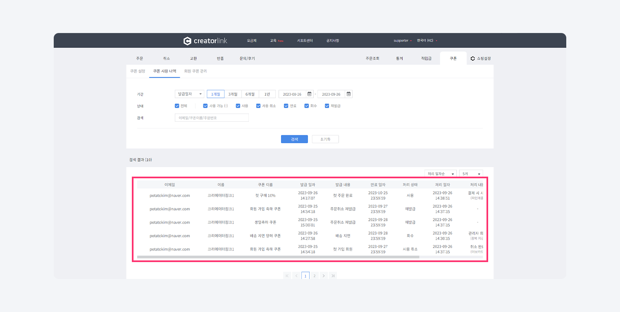This screenshot has height=312, width=620.
Task: Toggle the 사용 가능 (-) checkbox
Action: pyautogui.click(x=205, y=106)
